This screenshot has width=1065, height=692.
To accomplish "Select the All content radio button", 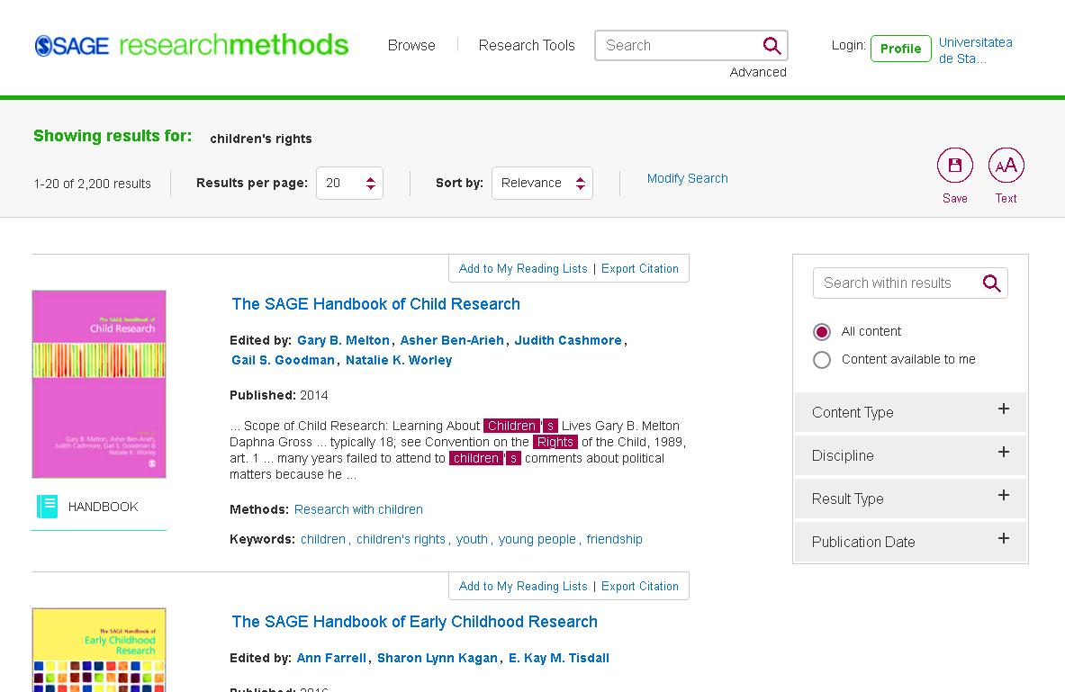I will pyautogui.click(x=822, y=331).
